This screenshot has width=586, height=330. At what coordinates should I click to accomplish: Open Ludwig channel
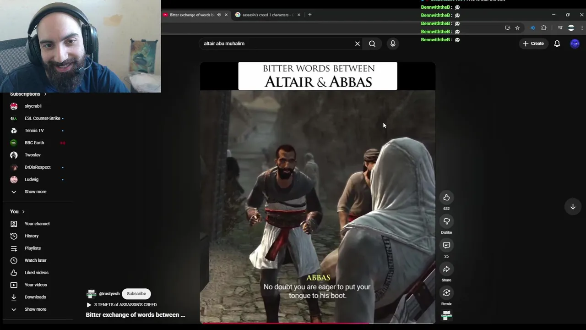(38, 180)
